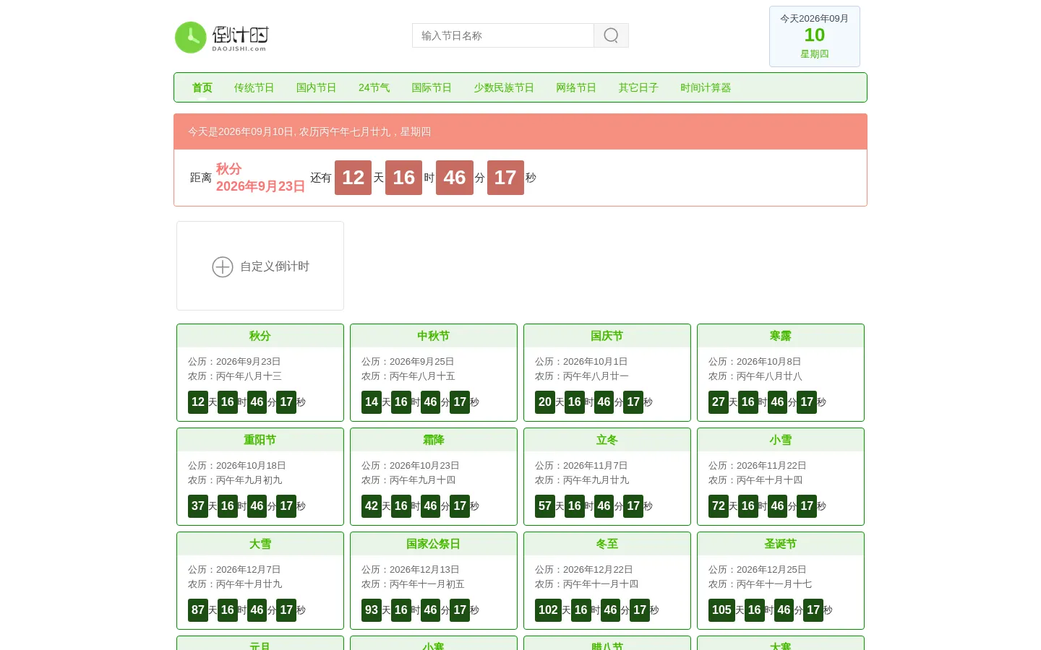1041x650 pixels.
Task: Focus the holiday name search field
Action: [503, 35]
